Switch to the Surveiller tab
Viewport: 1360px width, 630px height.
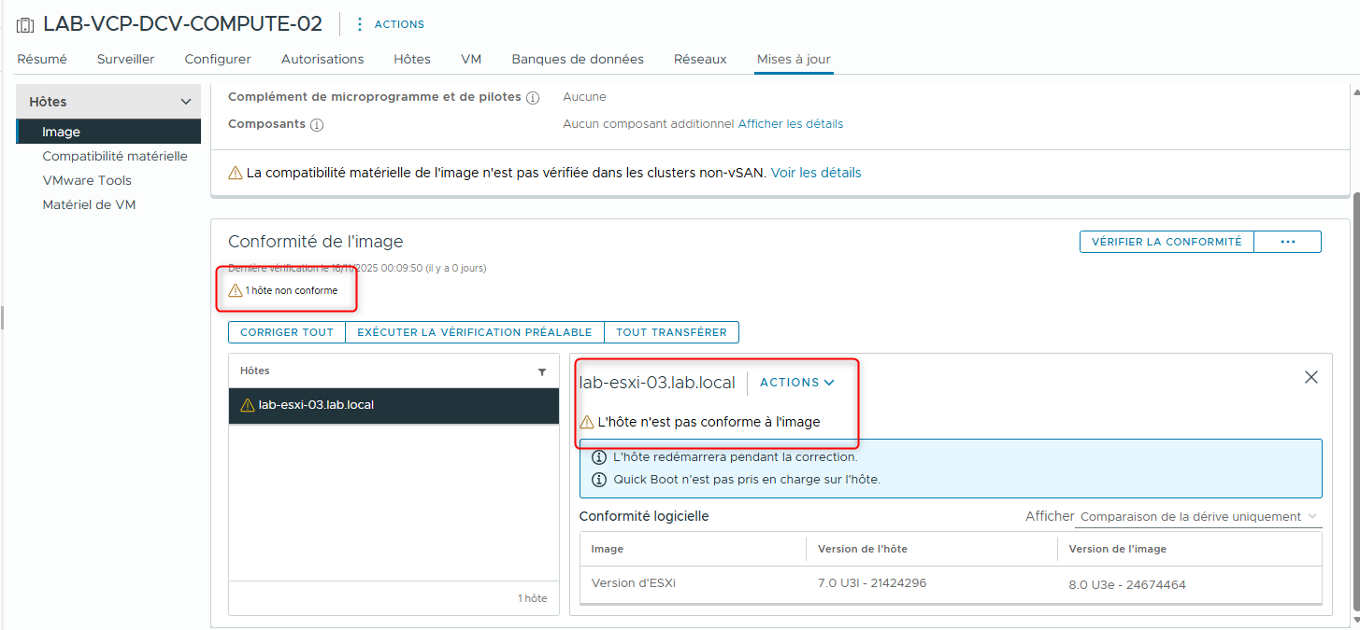pyautogui.click(x=125, y=58)
